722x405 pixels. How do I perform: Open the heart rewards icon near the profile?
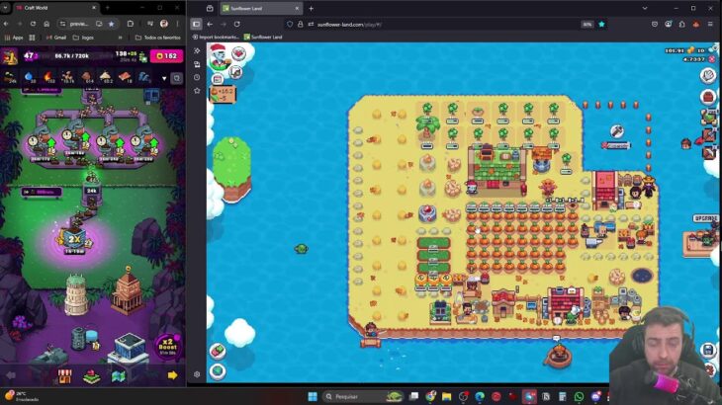pos(238,53)
